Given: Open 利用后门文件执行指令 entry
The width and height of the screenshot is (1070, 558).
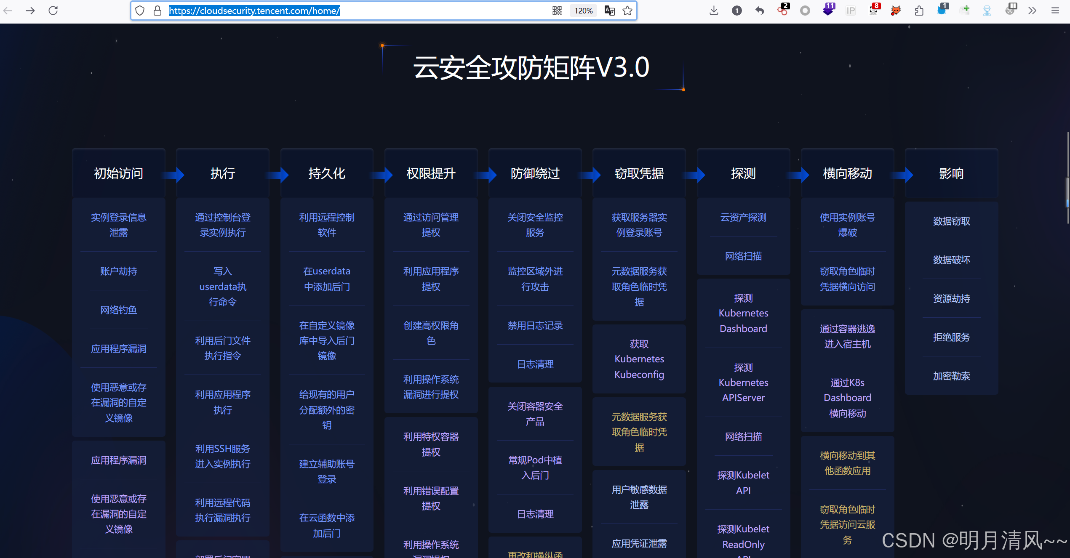Looking at the screenshot, I should tap(223, 348).
